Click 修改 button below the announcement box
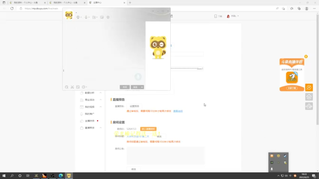Screen dimensions: 319x179 (134, 169)
